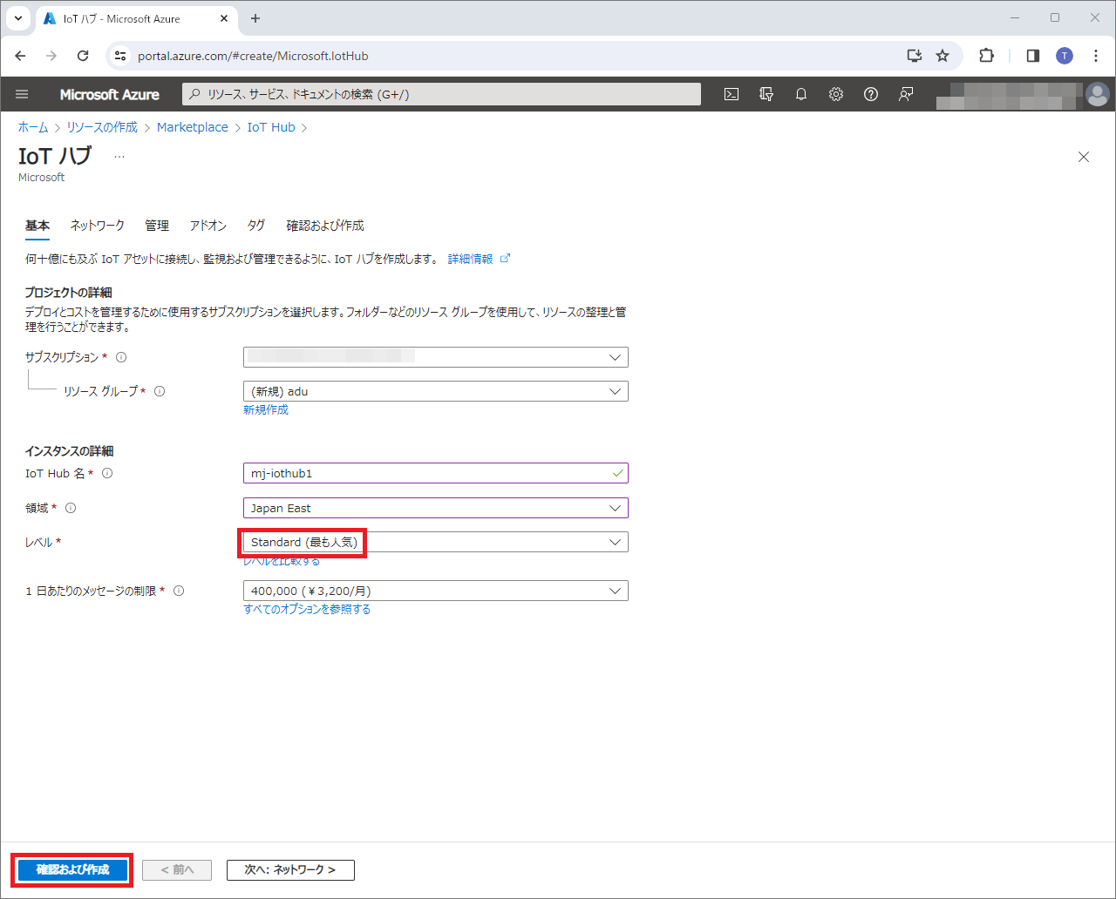1116x899 pixels.
Task: Click the 新規作成 link
Action: point(266,409)
